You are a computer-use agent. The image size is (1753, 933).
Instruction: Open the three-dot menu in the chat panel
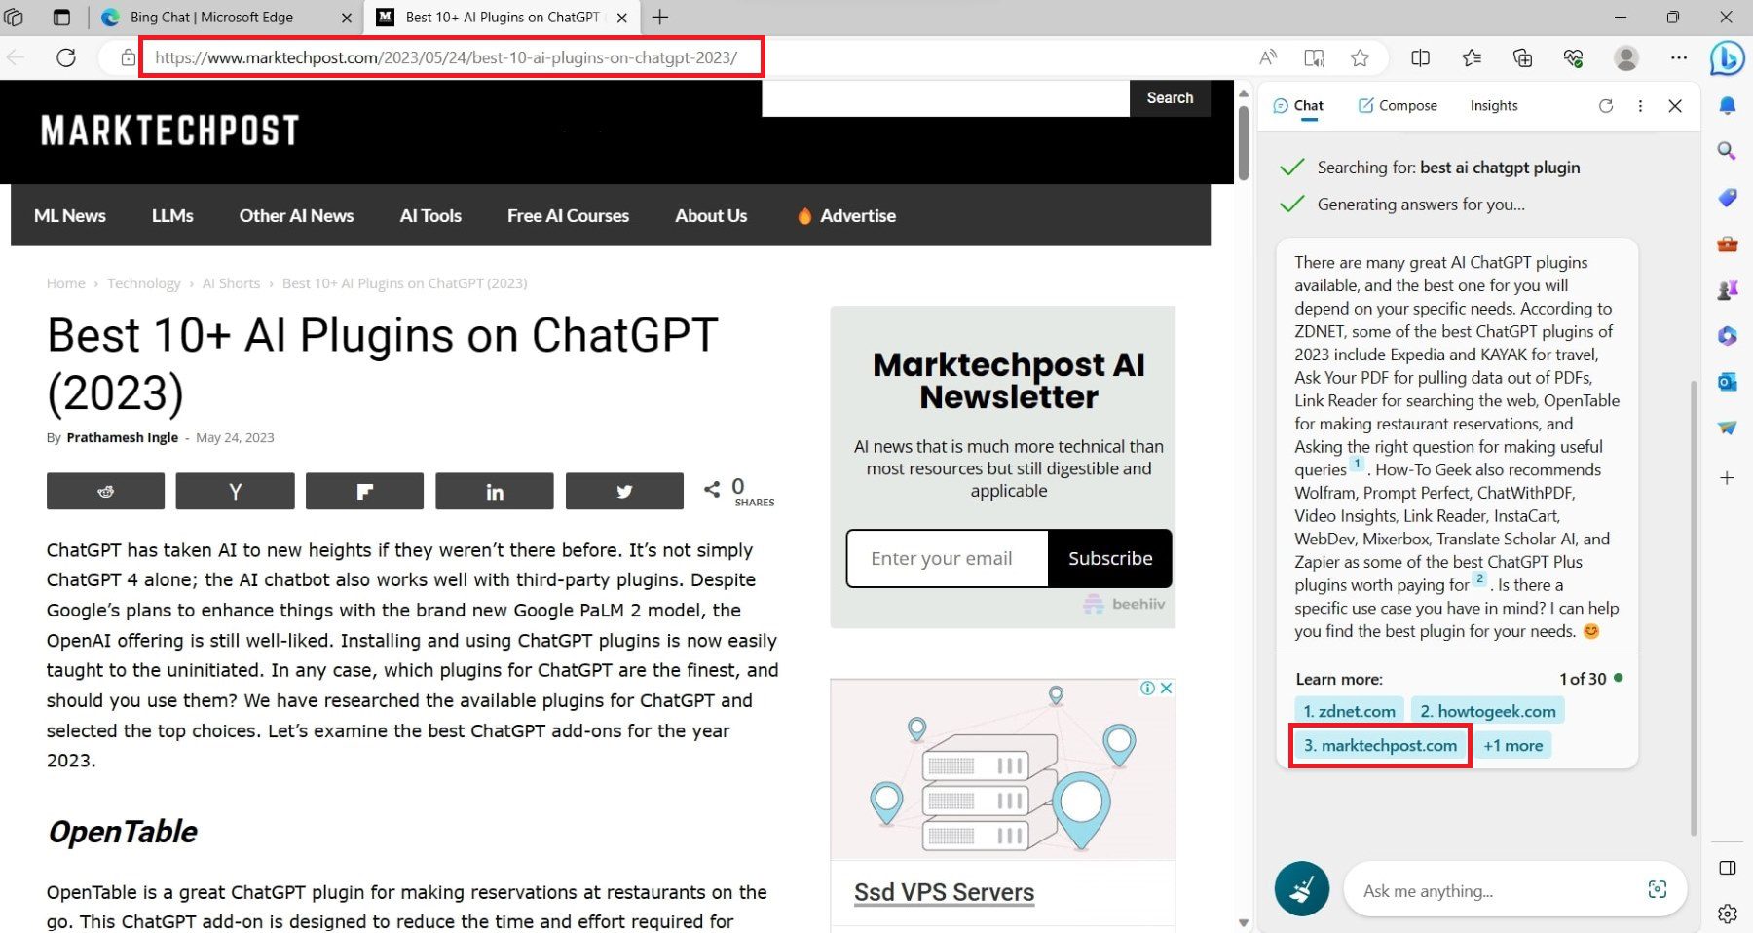click(1641, 106)
